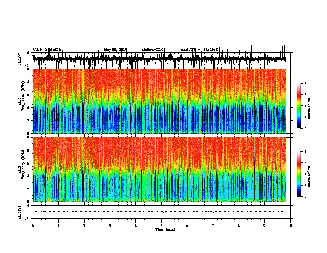Image resolution: width=327 pixels, height=253 pixels.
Task: Select the ch.3(V) axis label
Action: [20, 212]
